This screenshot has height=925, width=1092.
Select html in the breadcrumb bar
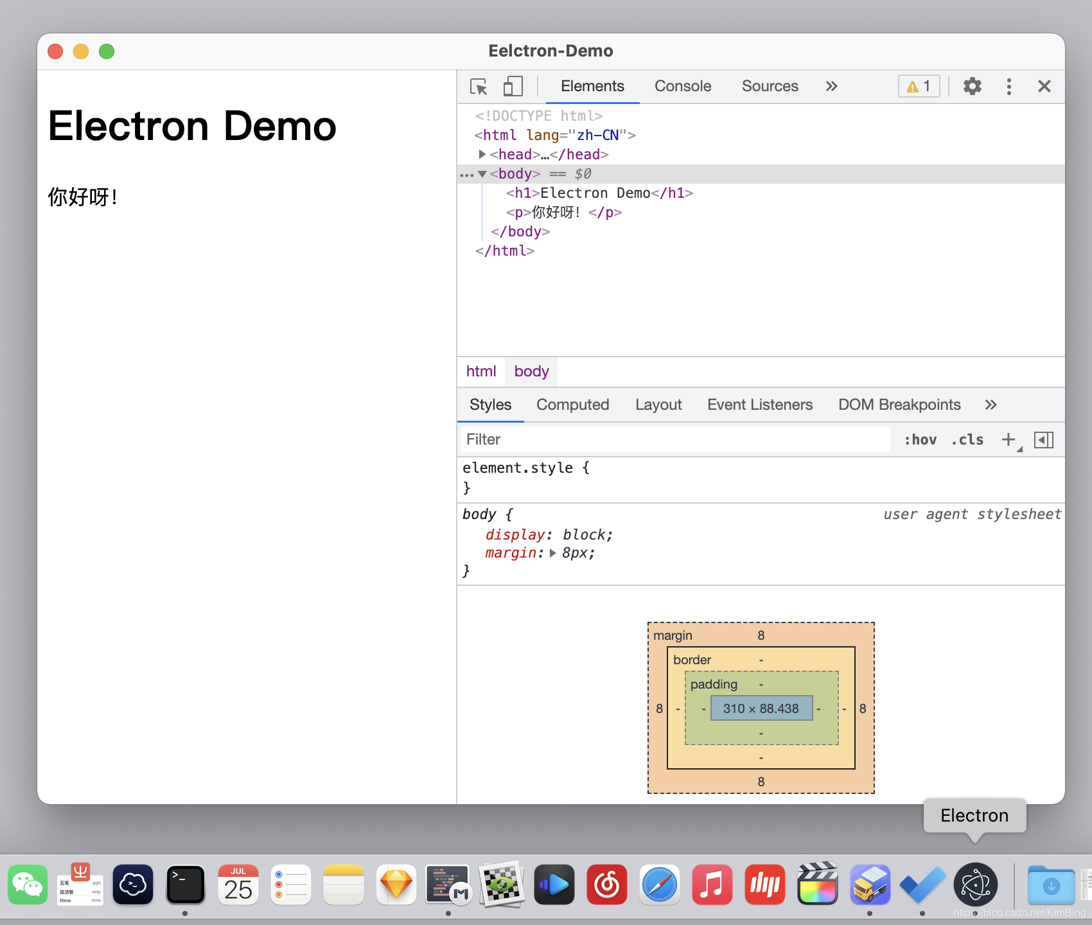point(480,371)
